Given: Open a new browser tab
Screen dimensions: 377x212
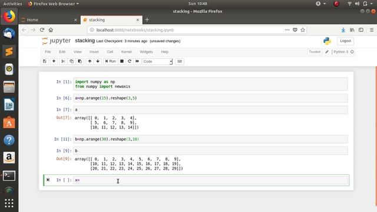Looking at the screenshot, I should pos(147,19).
